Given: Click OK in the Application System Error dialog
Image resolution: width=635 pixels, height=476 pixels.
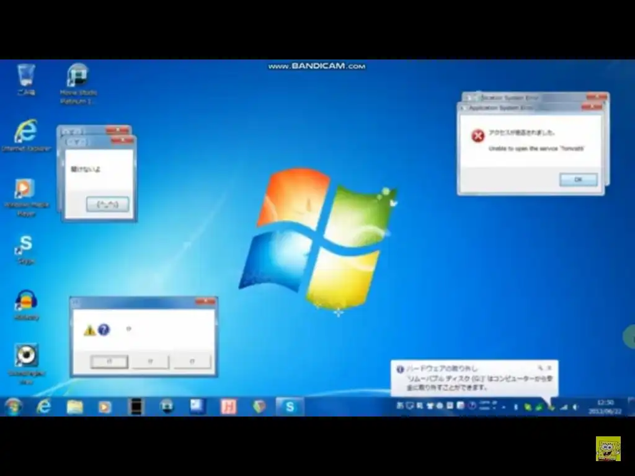Looking at the screenshot, I should pos(579,179).
